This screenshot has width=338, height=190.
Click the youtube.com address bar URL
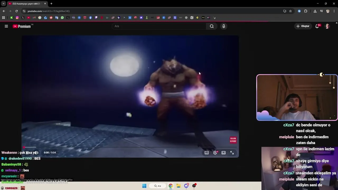coord(49,11)
